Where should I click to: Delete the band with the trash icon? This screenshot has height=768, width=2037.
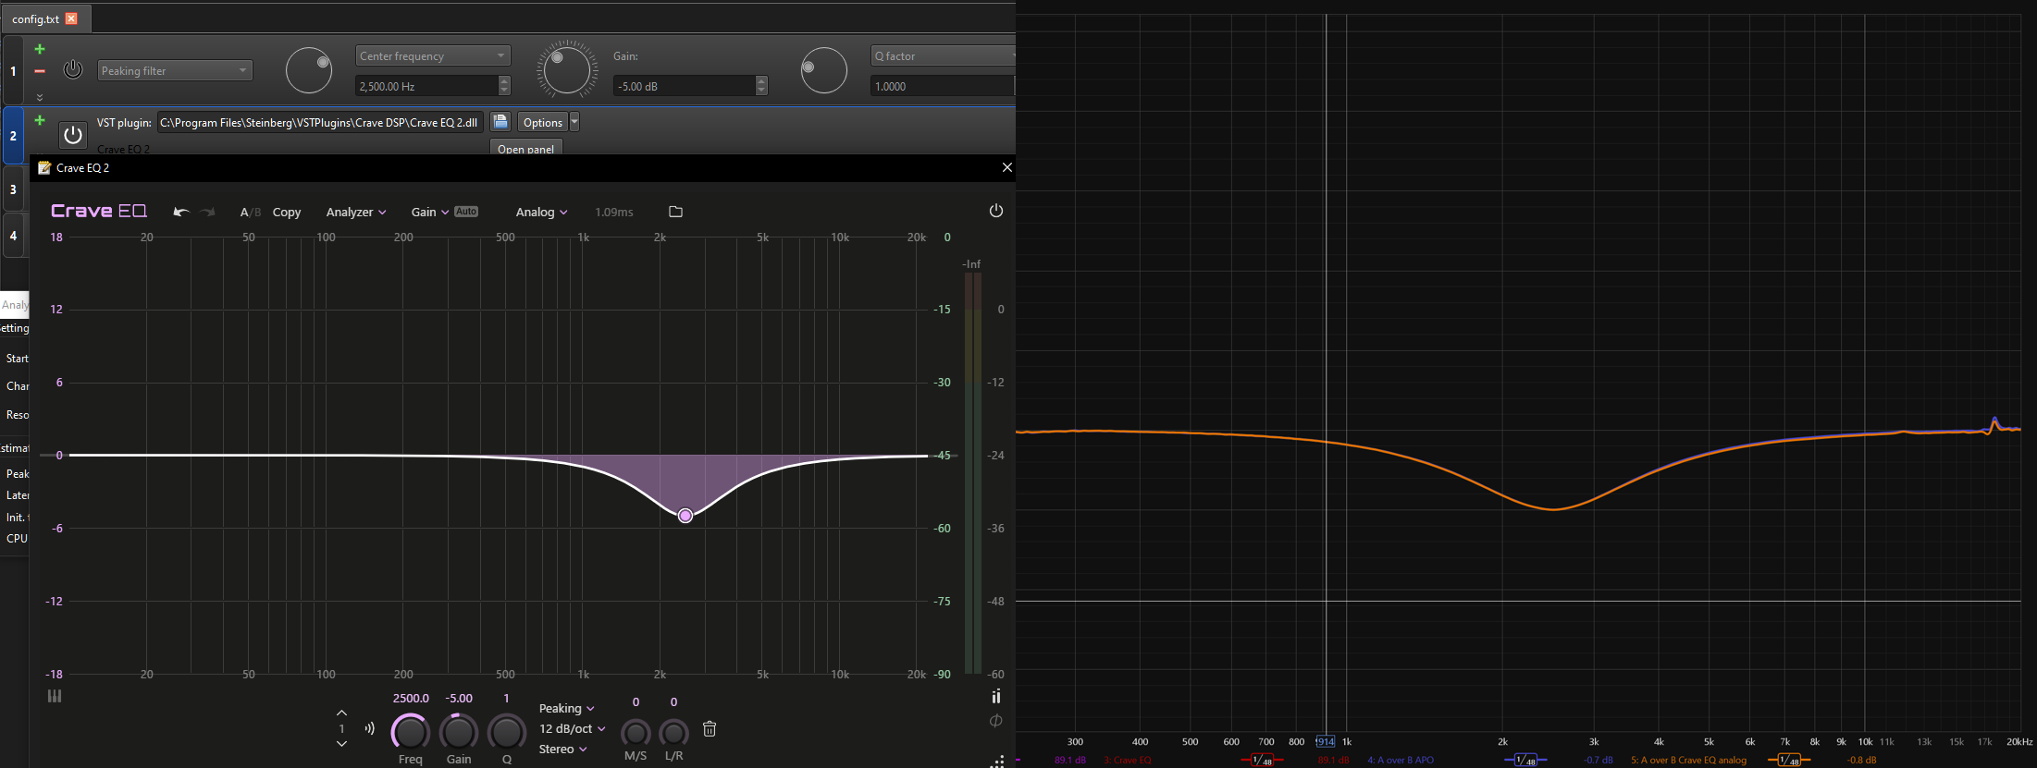point(710,729)
